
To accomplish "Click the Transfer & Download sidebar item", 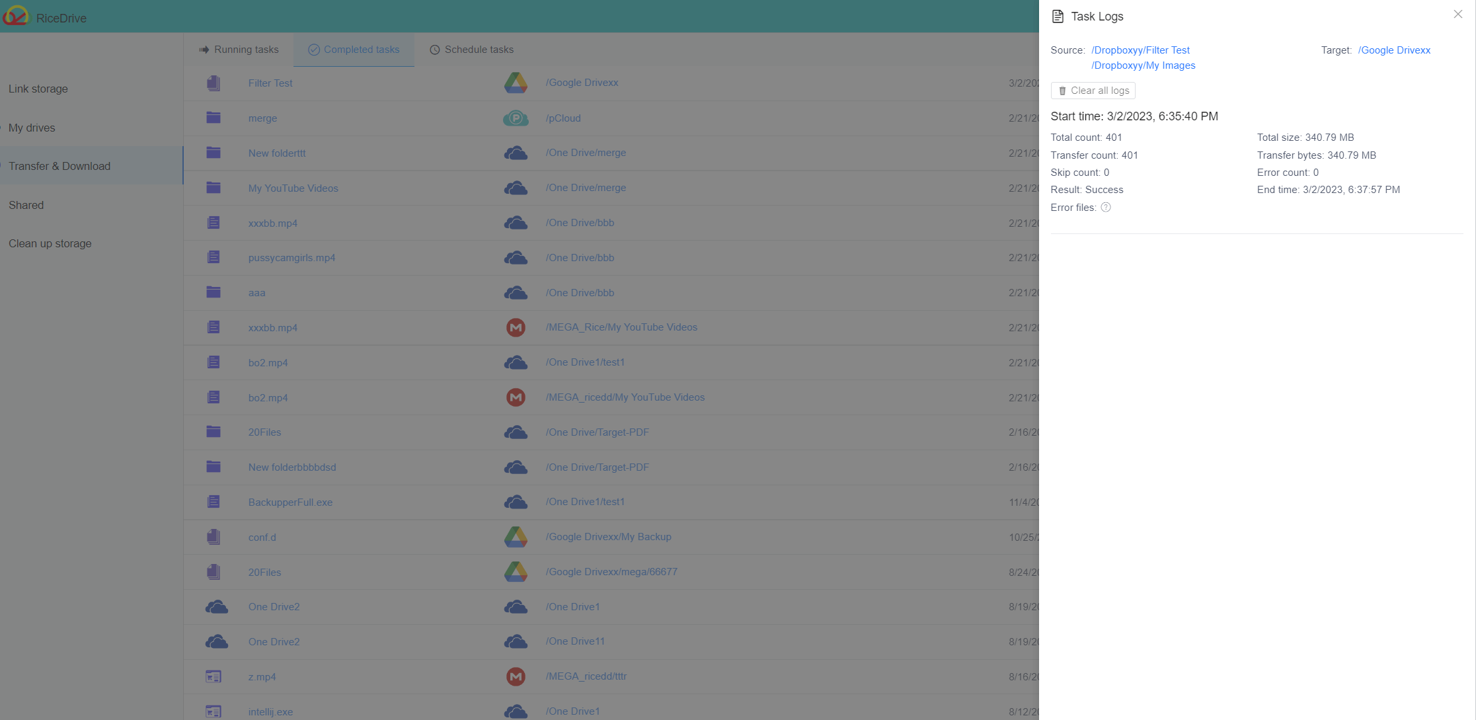I will [59, 166].
